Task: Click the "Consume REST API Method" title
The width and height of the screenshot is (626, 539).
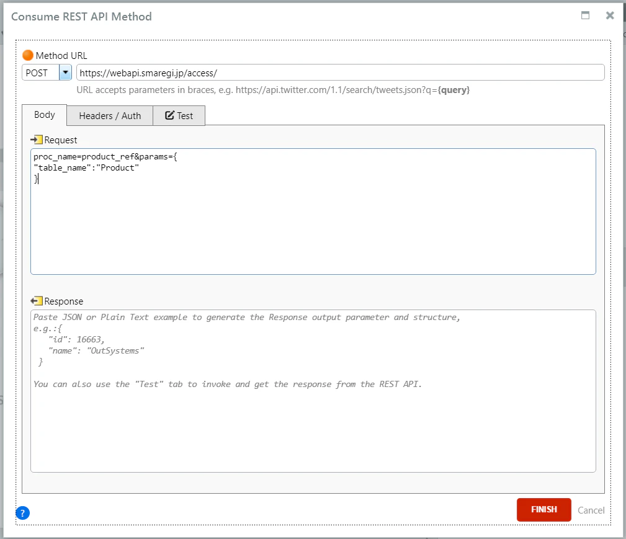Action: pyautogui.click(x=81, y=16)
